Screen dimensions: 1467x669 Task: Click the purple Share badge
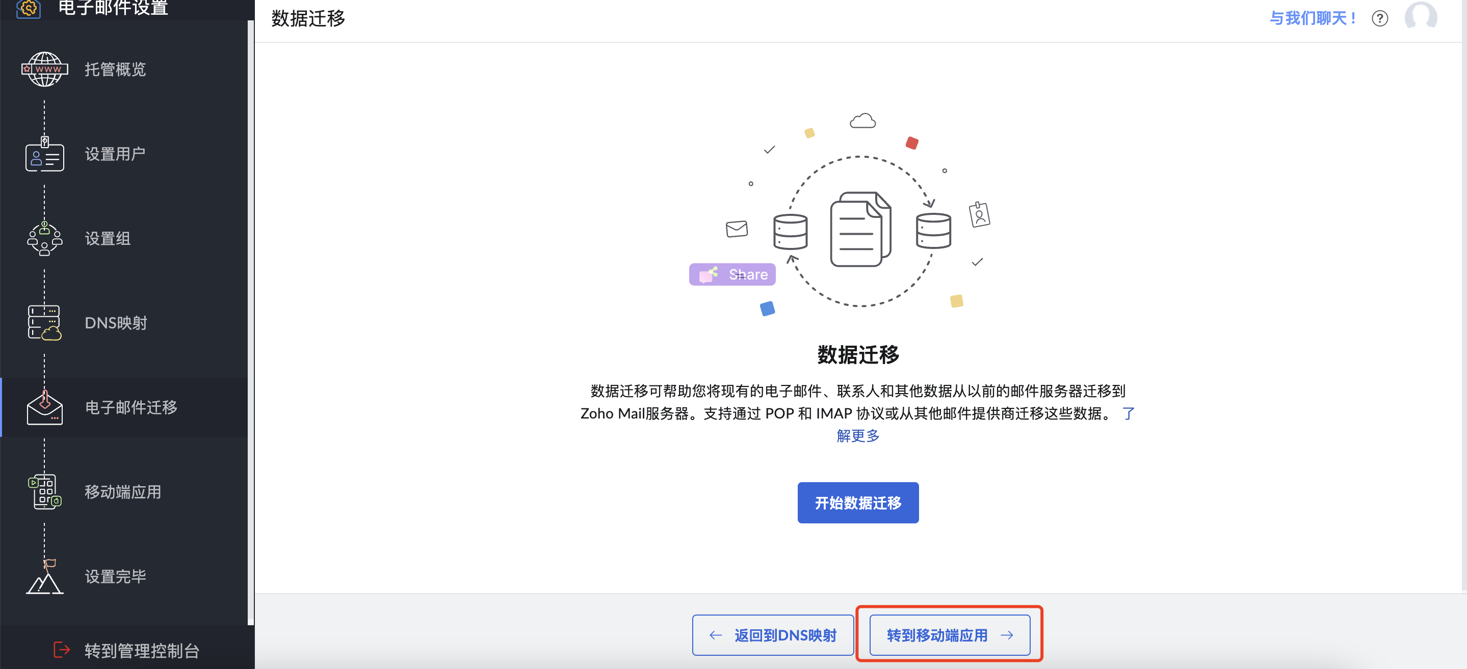732,275
